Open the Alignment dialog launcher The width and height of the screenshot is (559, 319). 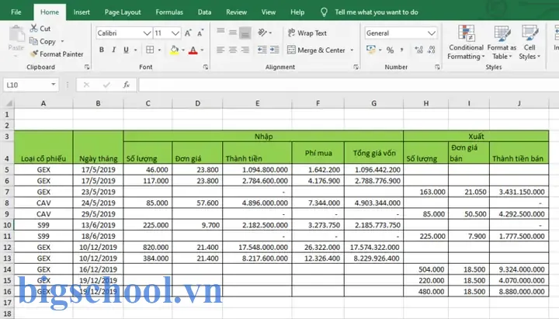click(x=356, y=67)
